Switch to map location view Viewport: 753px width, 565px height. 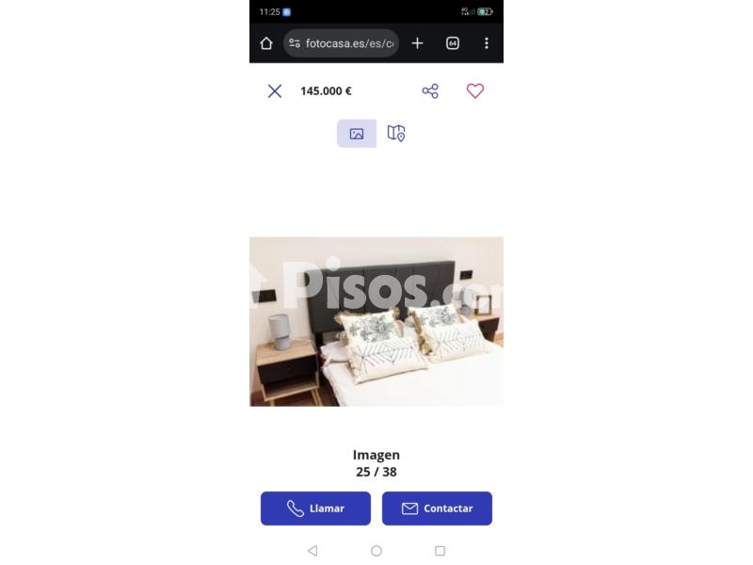(x=396, y=134)
